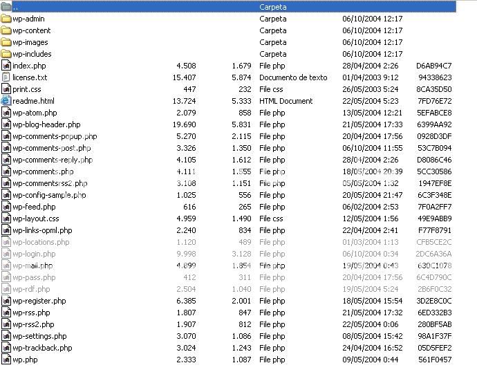The width and height of the screenshot is (477, 372).
Task: Click the wp-layout.css file icon
Action: pos(6,218)
